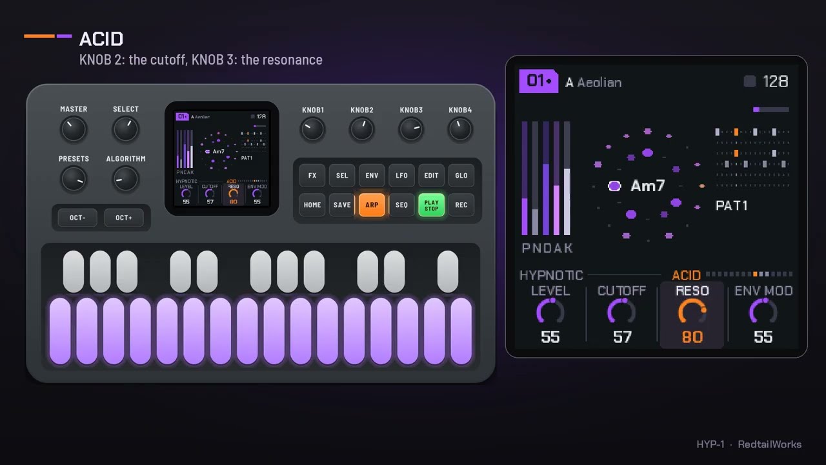The width and height of the screenshot is (826, 465).
Task: Click the HYPNOTIC label on the display
Action: point(551,275)
